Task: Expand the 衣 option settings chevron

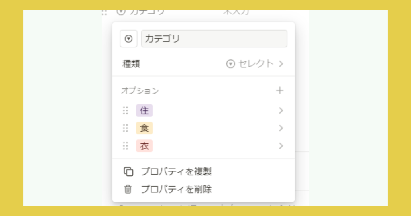Action: 281,146
